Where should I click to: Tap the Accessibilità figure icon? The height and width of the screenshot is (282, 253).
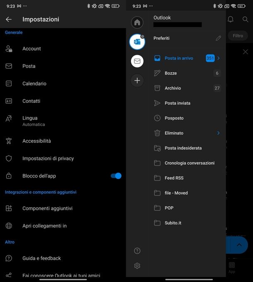click(x=9, y=141)
